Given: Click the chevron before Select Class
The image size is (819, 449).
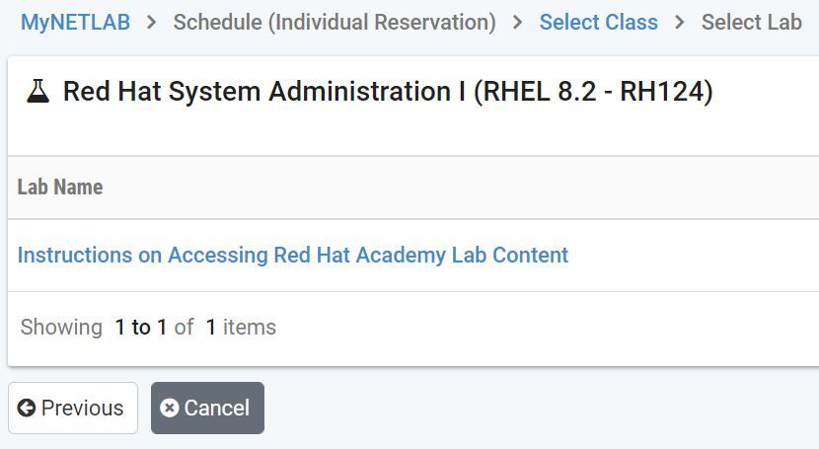Looking at the screenshot, I should point(517,22).
